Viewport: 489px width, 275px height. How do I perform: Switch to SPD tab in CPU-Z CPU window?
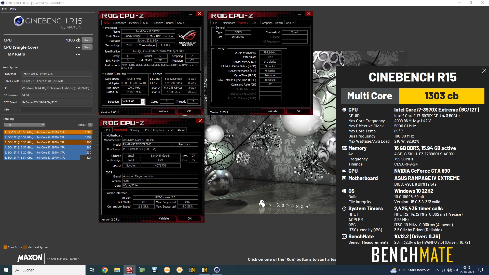click(x=145, y=23)
